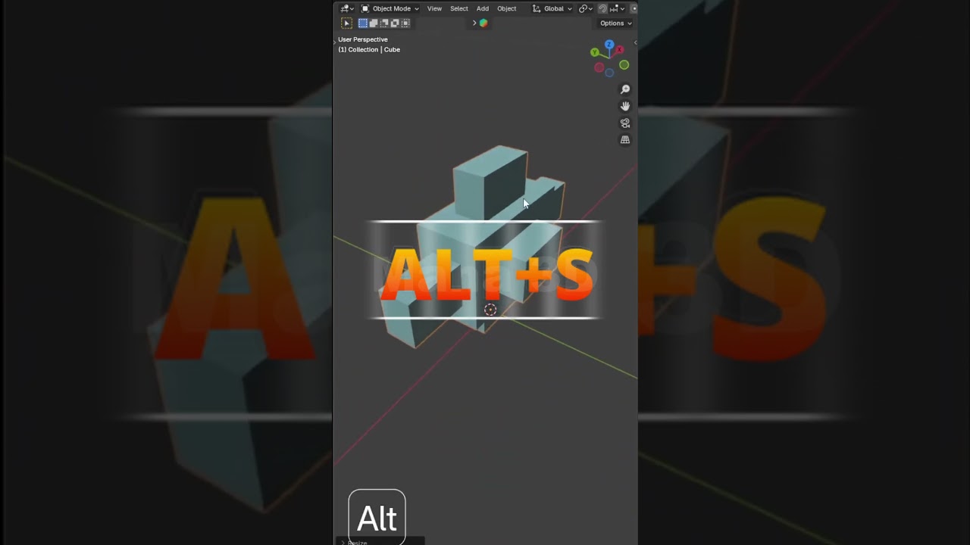Open the Options dropdown

coord(615,23)
